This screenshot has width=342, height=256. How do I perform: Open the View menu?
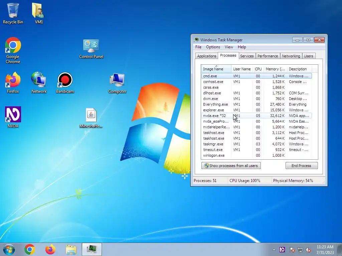pos(229,47)
